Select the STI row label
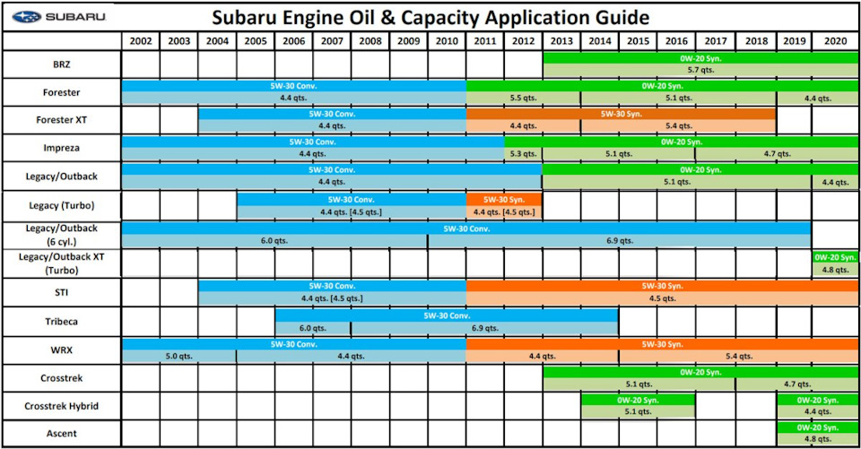Viewport: 861px width, 449px height. click(62, 292)
